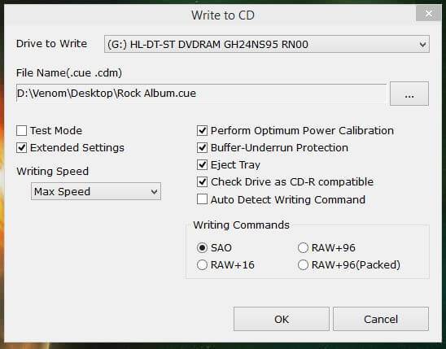Click the Cancel button

pos(381,319)
